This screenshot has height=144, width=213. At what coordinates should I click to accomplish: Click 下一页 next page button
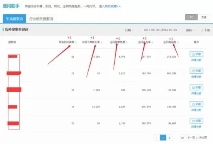click(x=192, y=138)
